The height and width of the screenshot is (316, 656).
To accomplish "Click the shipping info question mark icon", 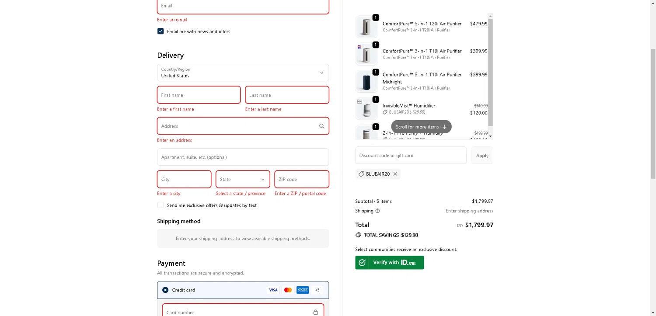I will pos(377,211).
